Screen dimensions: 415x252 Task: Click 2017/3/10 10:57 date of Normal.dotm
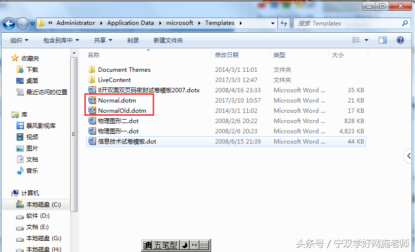(237, 101)
